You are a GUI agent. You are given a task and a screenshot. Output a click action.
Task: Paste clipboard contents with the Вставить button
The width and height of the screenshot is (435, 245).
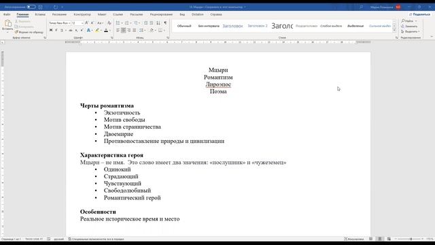click(x=7, y=25)
